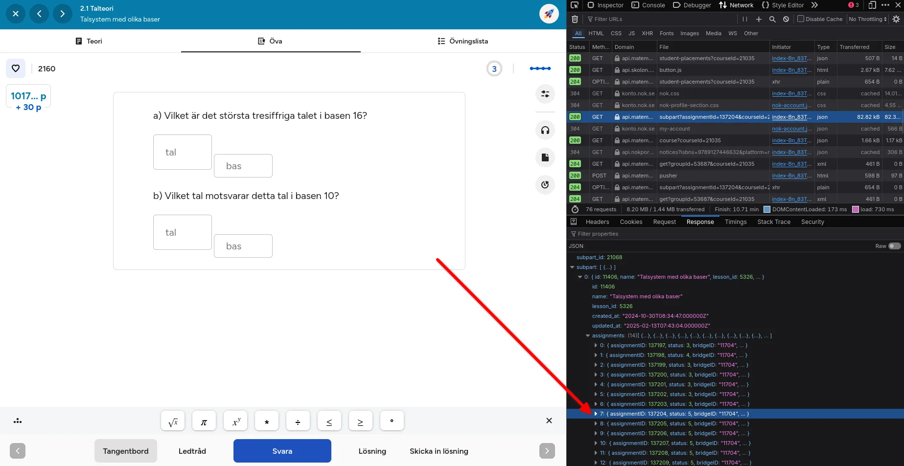Insert the pi symbol
Viewport: 904px width, 466px height.
pyautogui.click(x=204, y=421)
